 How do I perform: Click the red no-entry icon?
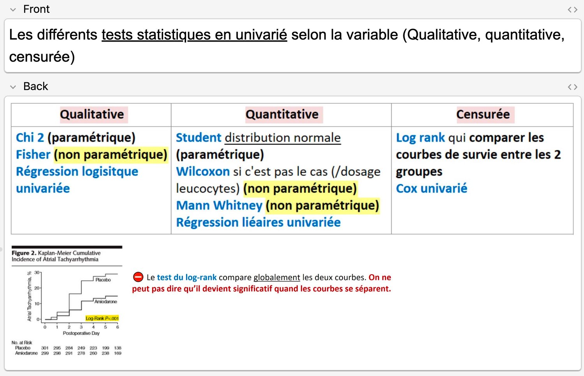tap(138, 277)
